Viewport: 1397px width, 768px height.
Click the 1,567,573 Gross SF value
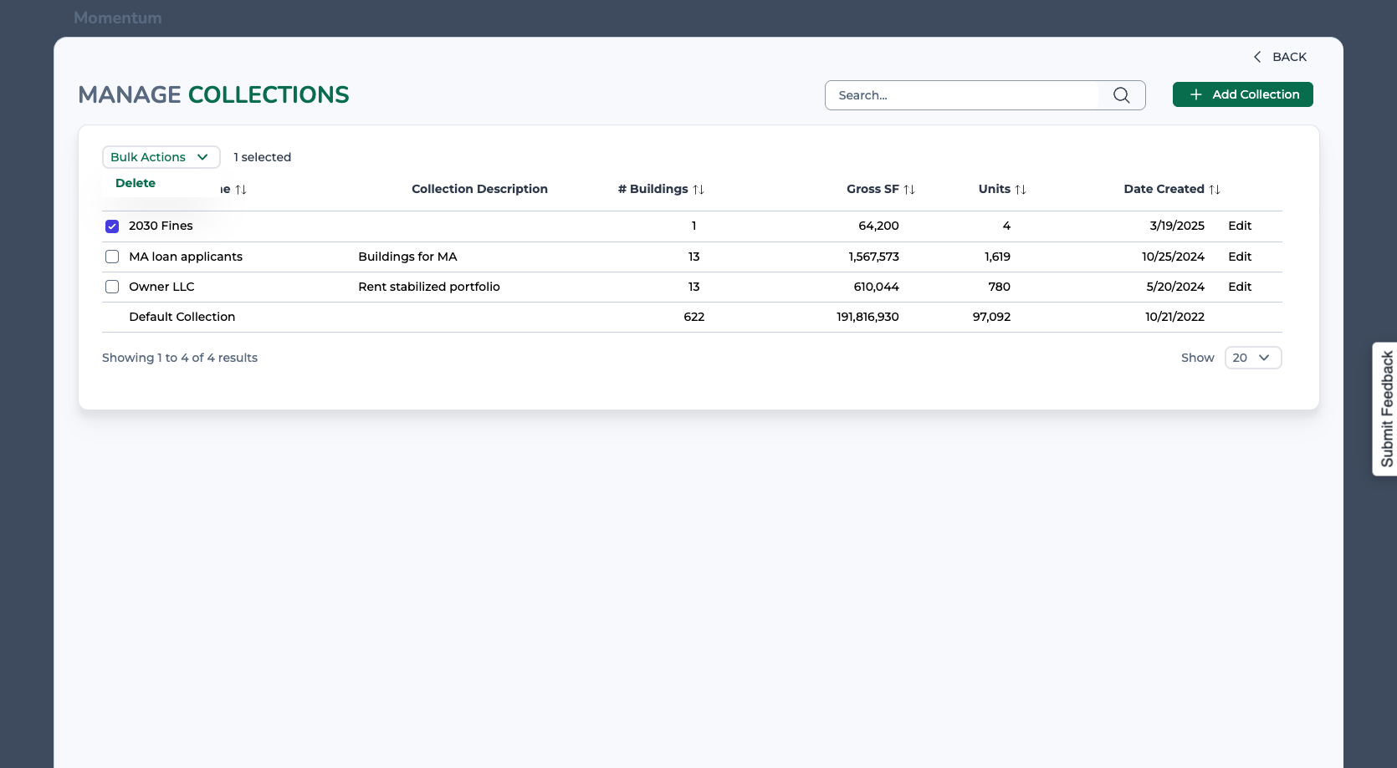(x=873, y=257)
